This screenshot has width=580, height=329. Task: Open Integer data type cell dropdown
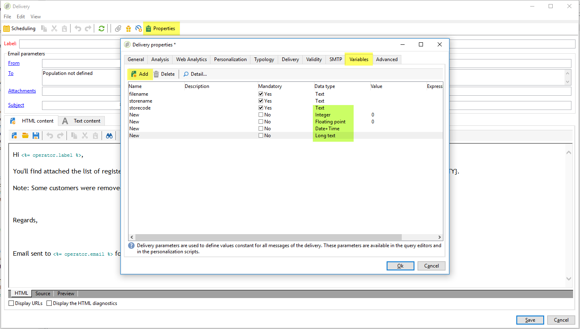click(x=323, y=115)
